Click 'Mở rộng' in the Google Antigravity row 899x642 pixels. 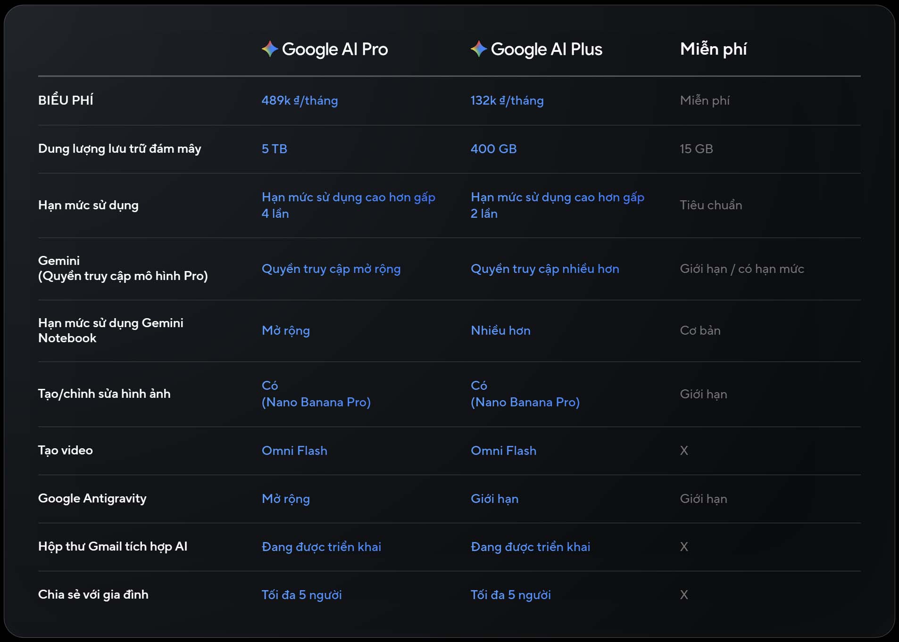[x=286, y=499]
